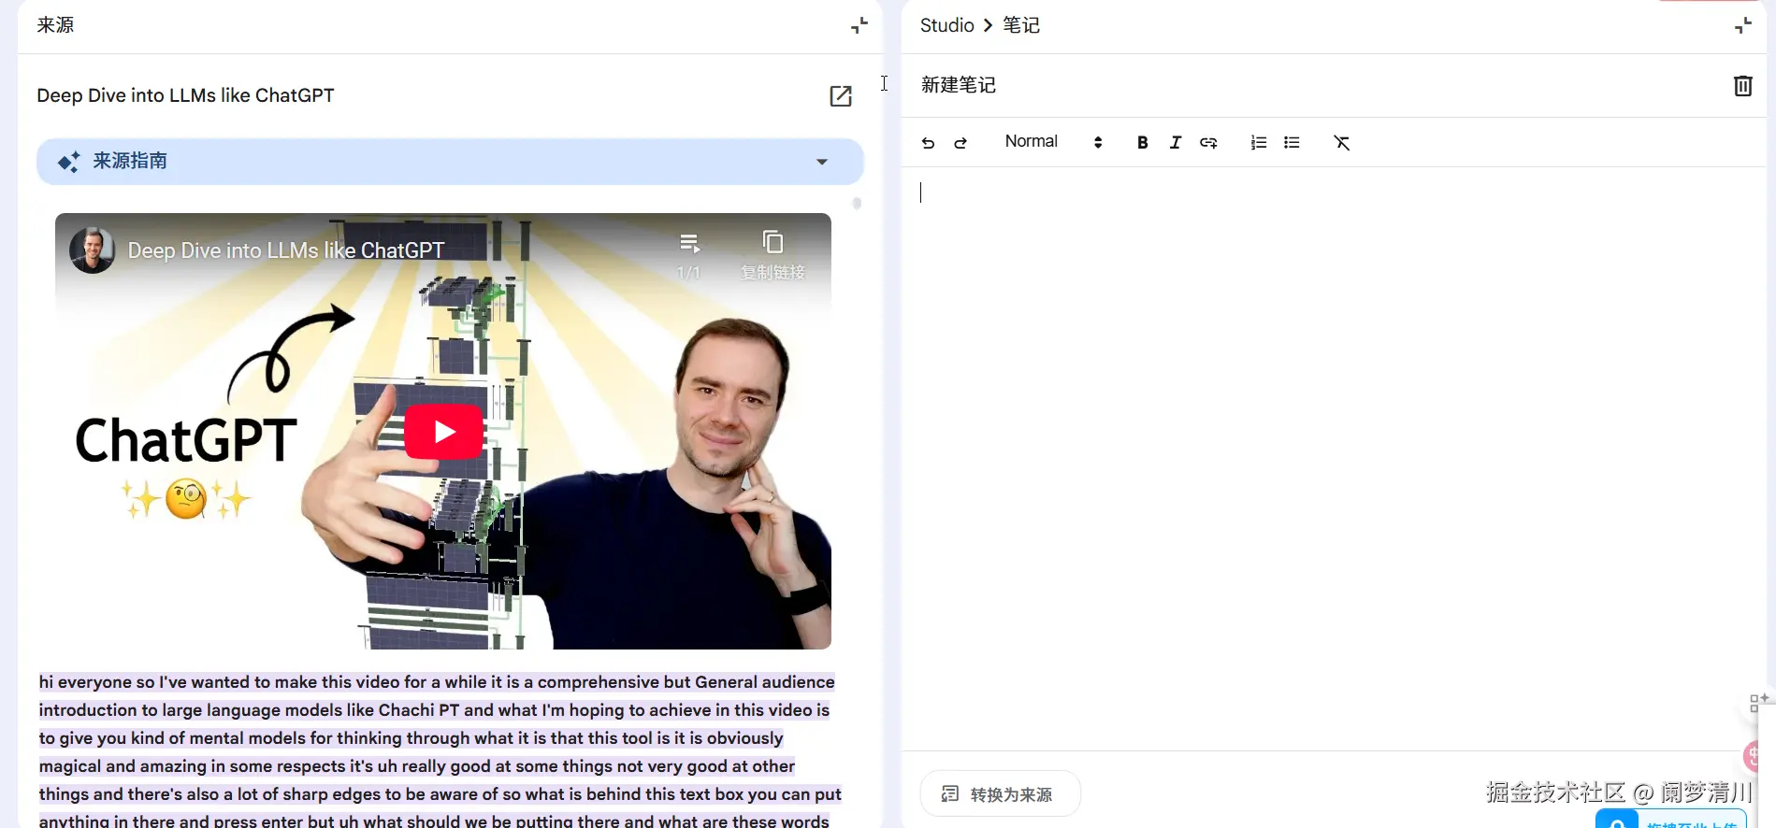Screen dimensions: 1776x828
Task: Play the YouTube video
Action: (x=443, y=432)
